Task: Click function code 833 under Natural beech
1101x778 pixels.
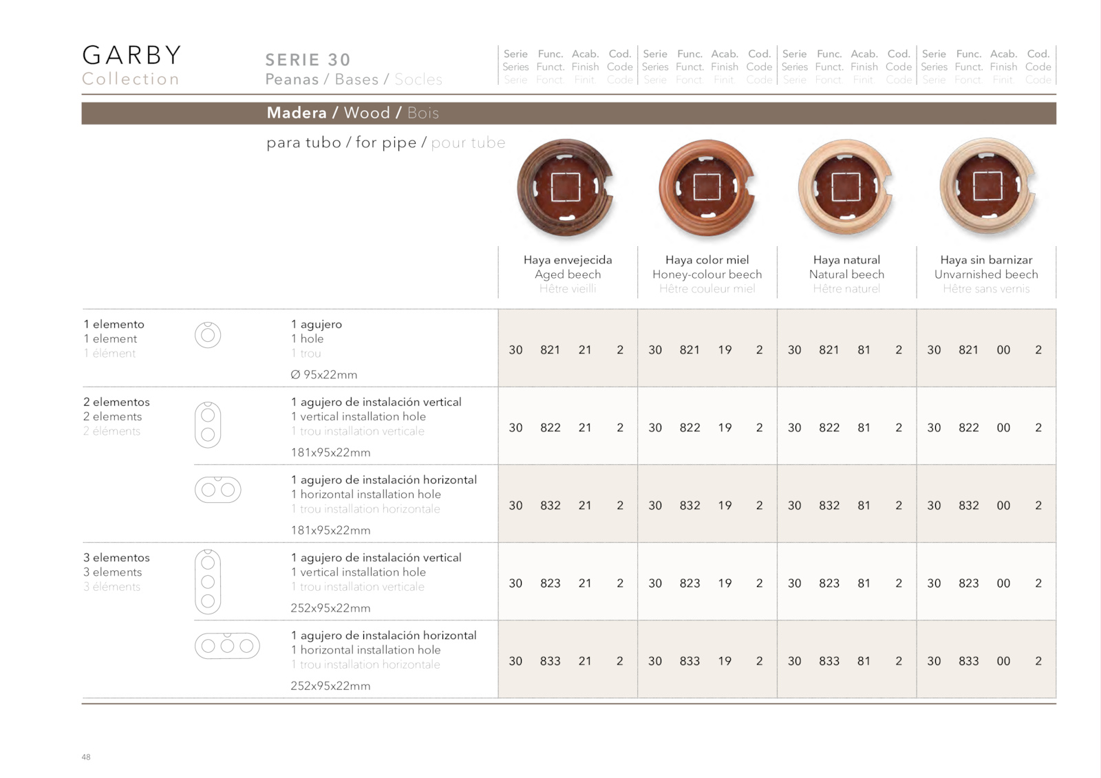Action: (x=829, y=660)
